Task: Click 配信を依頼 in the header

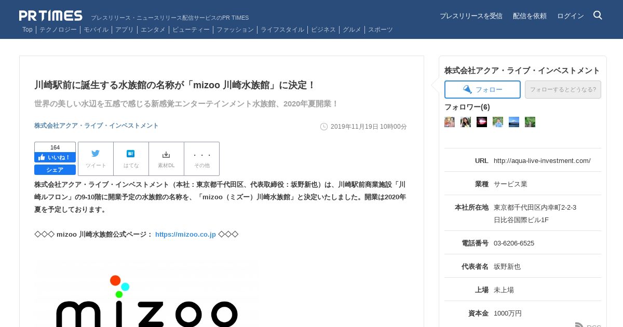Action: tap(530, 16)
